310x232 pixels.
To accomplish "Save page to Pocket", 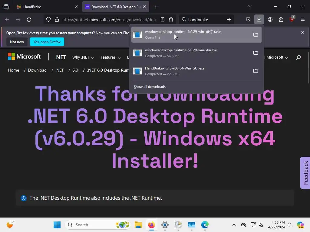I will coord(248,20).
